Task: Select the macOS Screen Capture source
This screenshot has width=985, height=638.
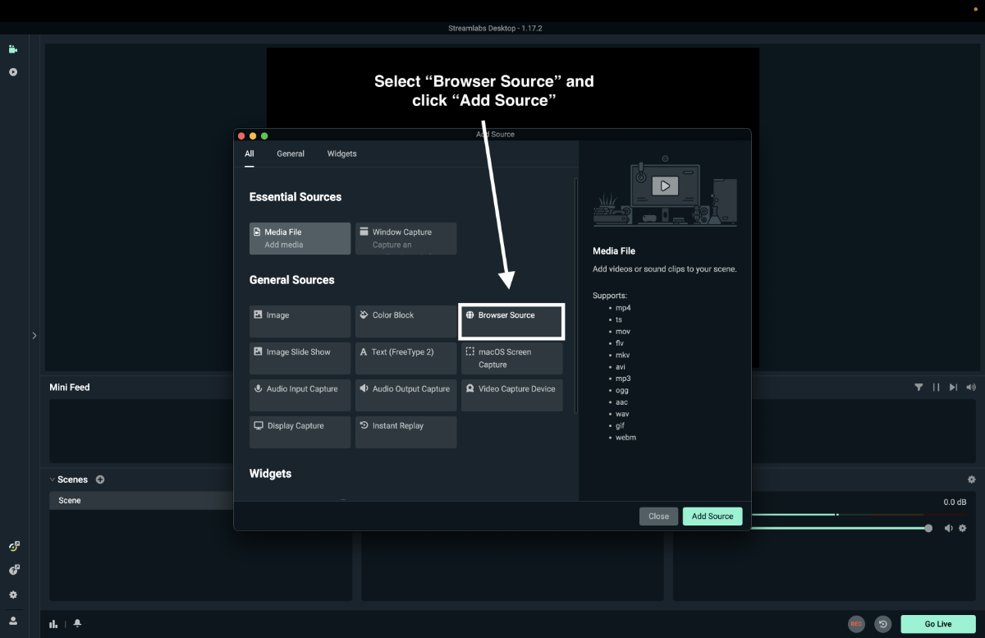Action: (511, 358)
